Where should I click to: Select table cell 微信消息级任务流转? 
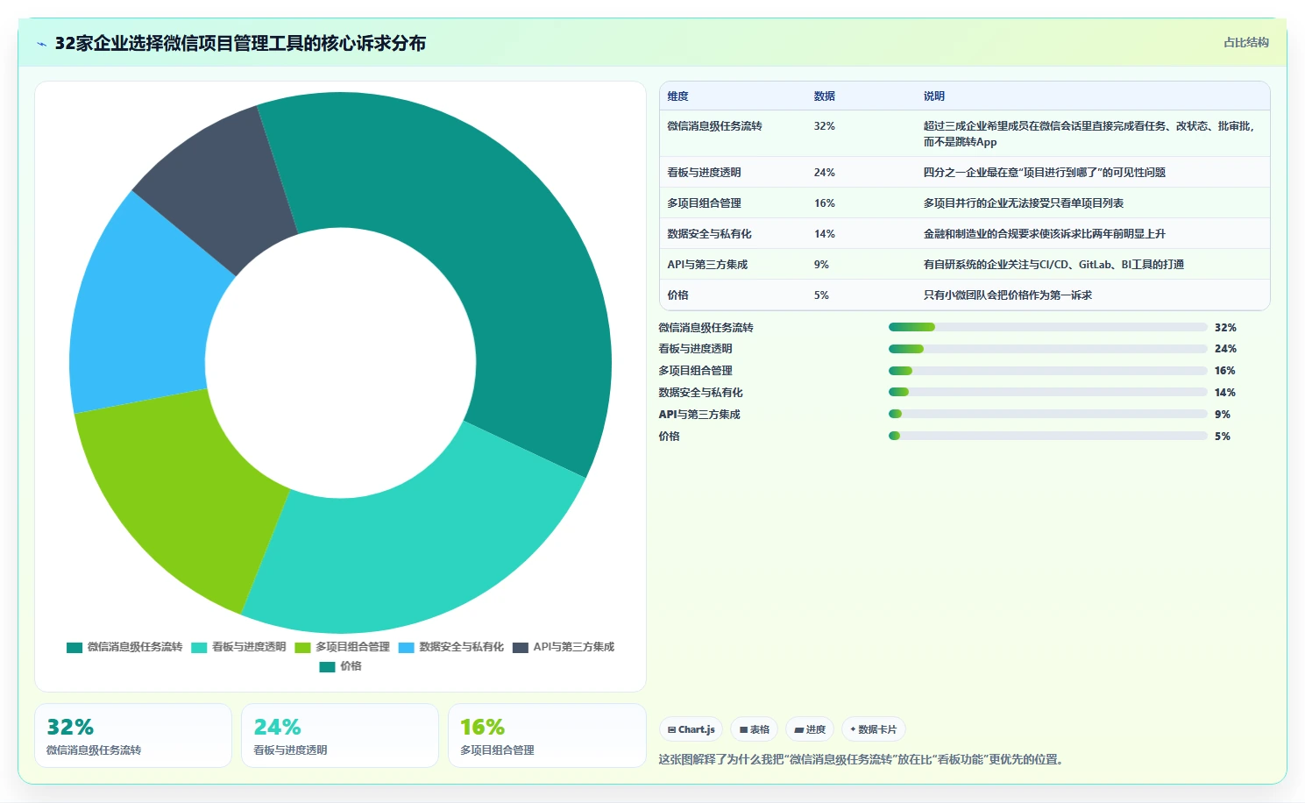tap(714, 126)
